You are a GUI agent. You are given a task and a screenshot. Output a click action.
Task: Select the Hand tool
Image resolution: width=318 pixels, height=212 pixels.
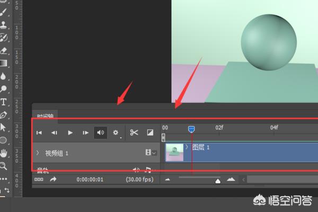pyautogui.click(x=4, y=153)
